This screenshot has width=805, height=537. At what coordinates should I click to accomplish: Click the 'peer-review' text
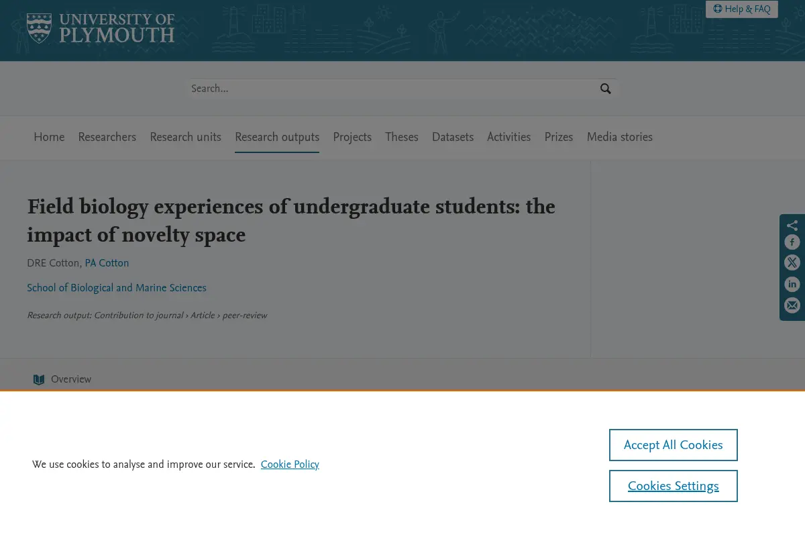pyautogui.click(x=245, y=315)
